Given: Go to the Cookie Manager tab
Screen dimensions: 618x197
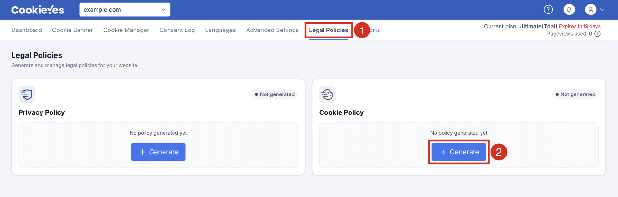Looking at the screenshot, I should [126, 30].
